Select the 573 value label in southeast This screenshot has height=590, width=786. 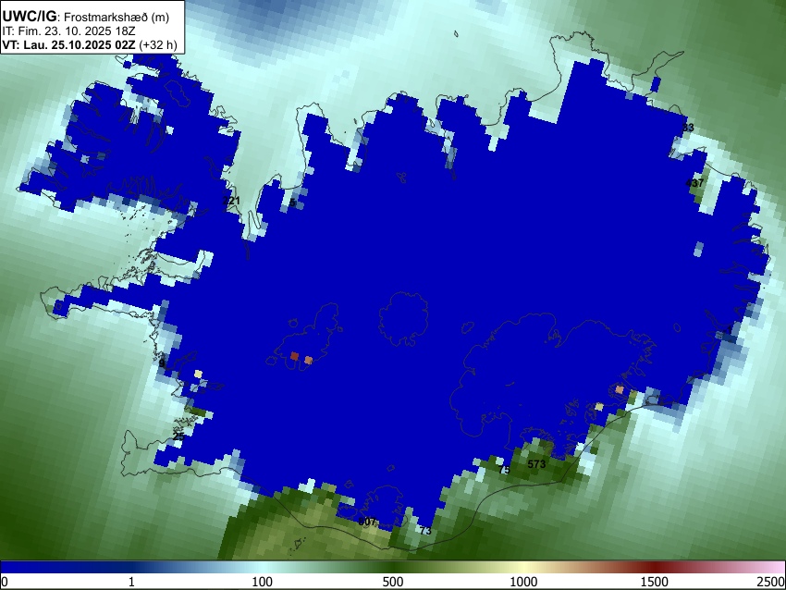pos(536,464)
